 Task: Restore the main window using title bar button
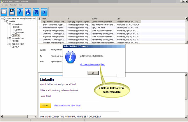[x=184, y=1]
